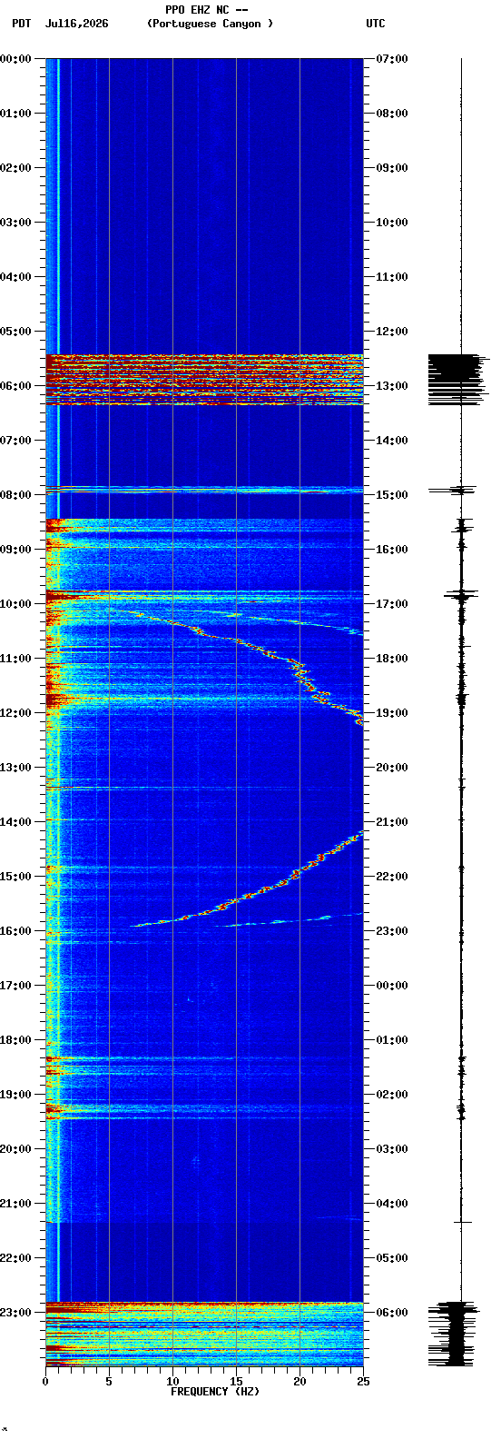The image size is (501, 1439).
Task: Click the 05:00 PDT time label
Action: point(15,332)
